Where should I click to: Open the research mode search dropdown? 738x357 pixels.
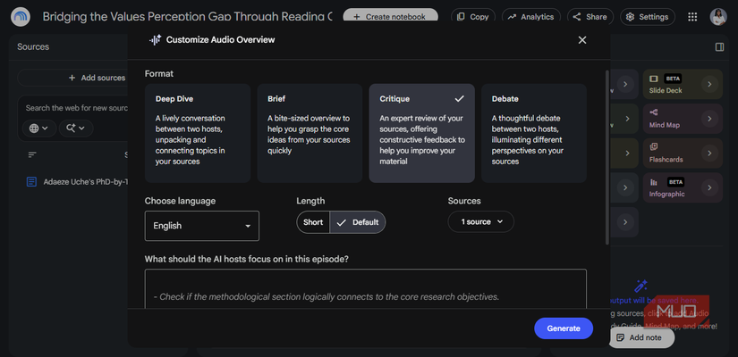point(76,129)
